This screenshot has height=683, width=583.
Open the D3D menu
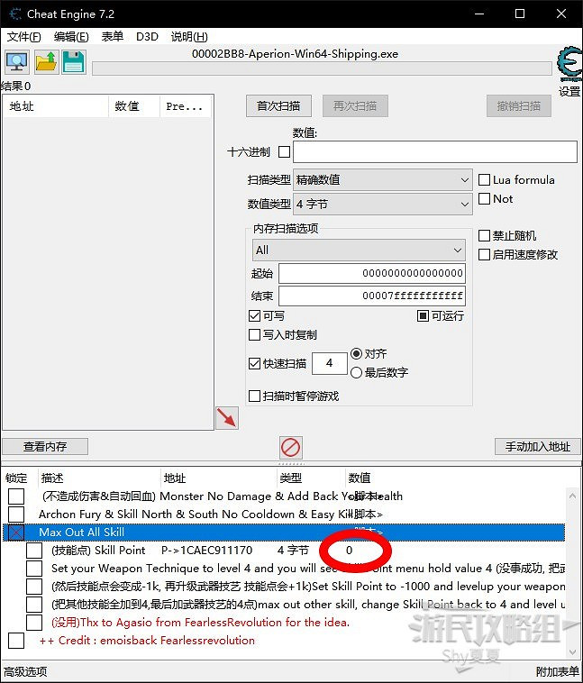(147, 37)
